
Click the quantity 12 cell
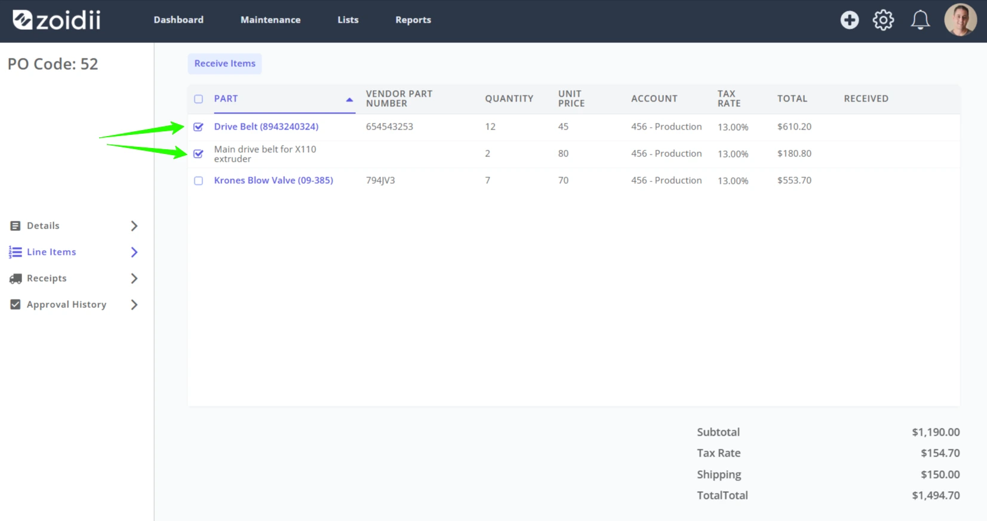point(490,127)
